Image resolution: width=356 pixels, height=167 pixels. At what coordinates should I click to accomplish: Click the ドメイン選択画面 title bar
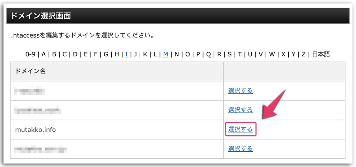point(178,16)
